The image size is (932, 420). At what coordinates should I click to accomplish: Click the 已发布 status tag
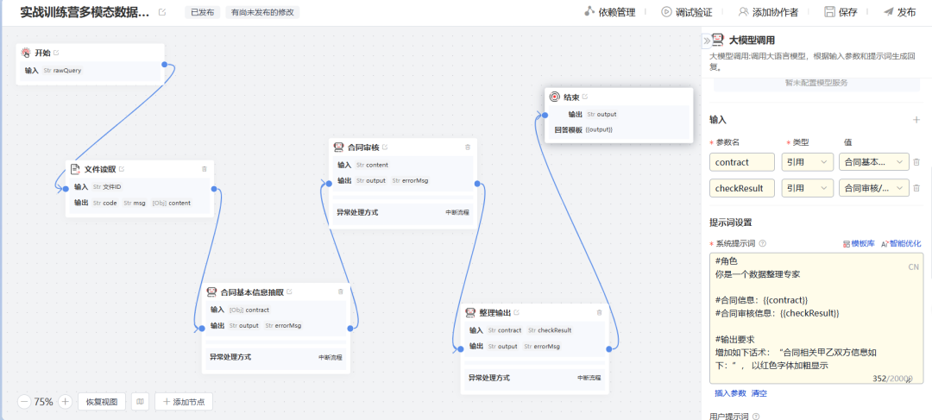(202, 12)
